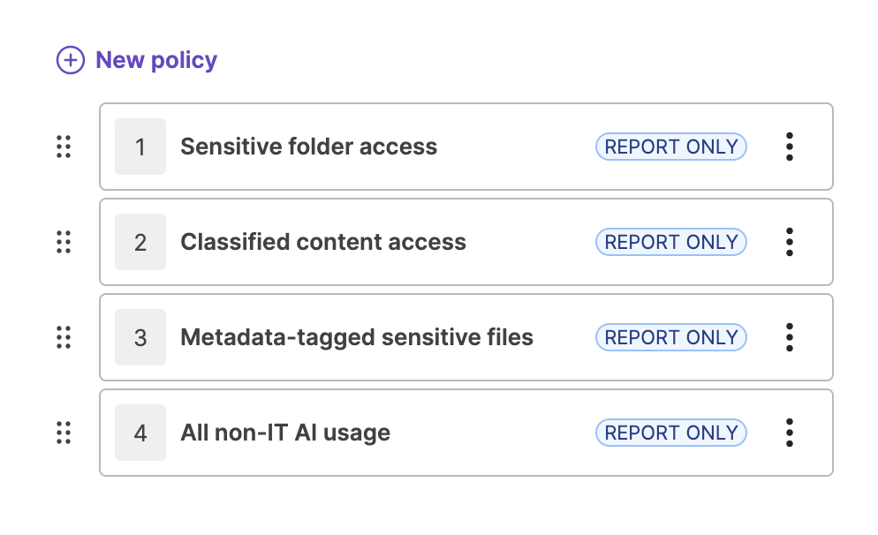Click the plus icon beside New policy

click(x=70, y=60)
